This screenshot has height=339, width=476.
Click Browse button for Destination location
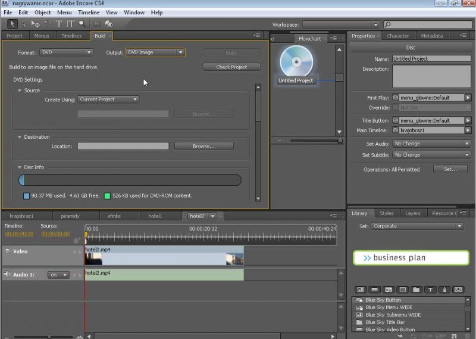tap(203, 146)
